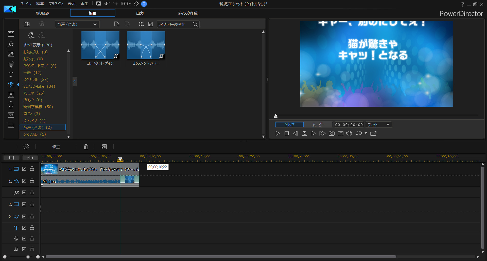Image resolution: width=487 pixels, height=261 pixels.
Task: Open the ファイル menu
Action: 26,4
